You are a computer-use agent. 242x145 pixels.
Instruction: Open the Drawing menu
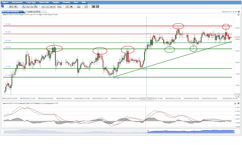(67, 2)
